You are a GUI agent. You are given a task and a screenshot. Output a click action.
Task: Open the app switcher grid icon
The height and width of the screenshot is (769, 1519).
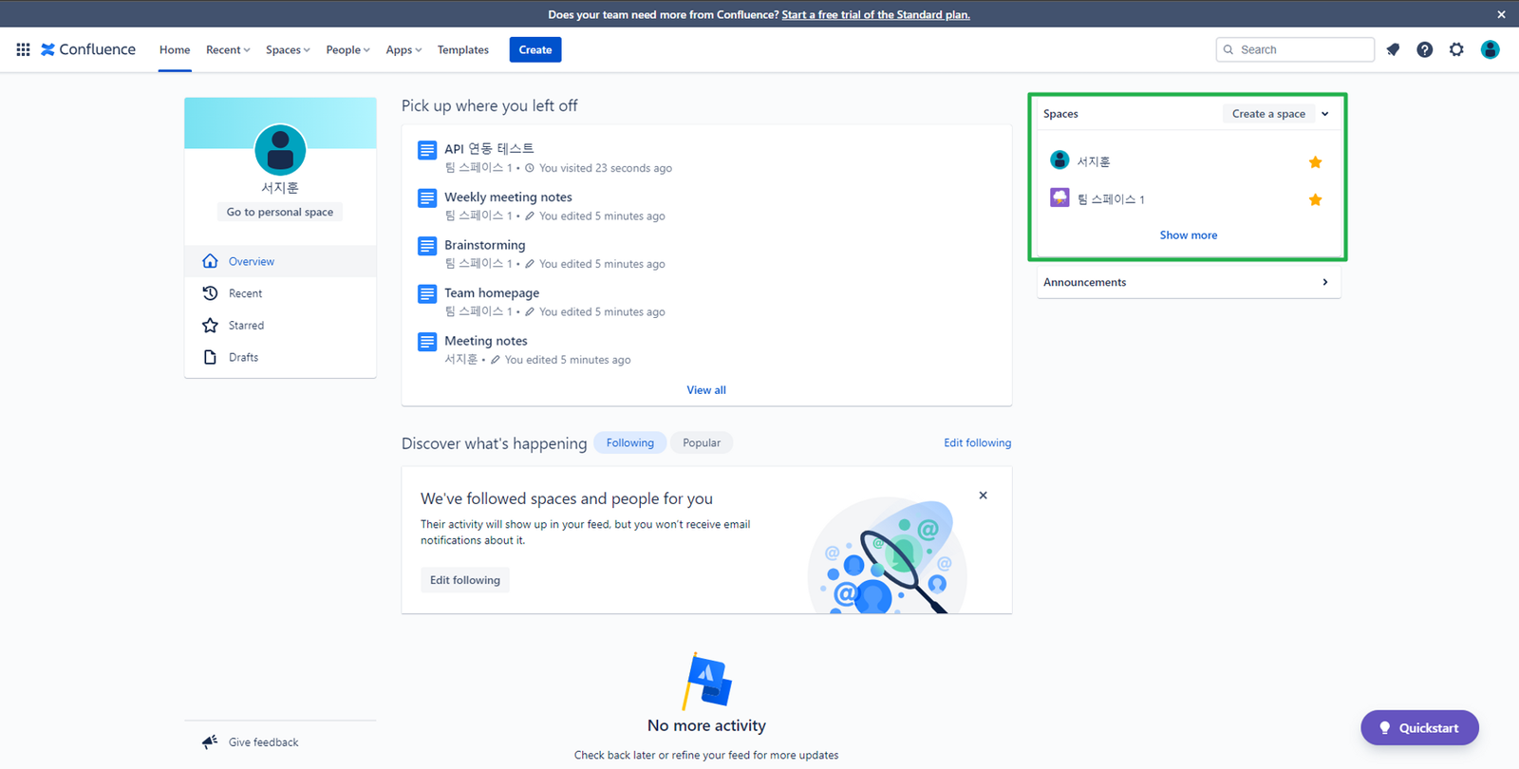click(23, 49)
